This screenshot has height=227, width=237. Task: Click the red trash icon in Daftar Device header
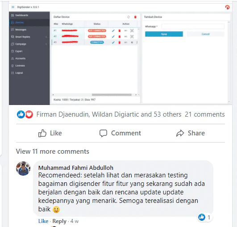click(135, 17)
